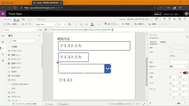Adjust the canvas zoom slider
This screenshot has width=189, height=106.
coord(120,104)
